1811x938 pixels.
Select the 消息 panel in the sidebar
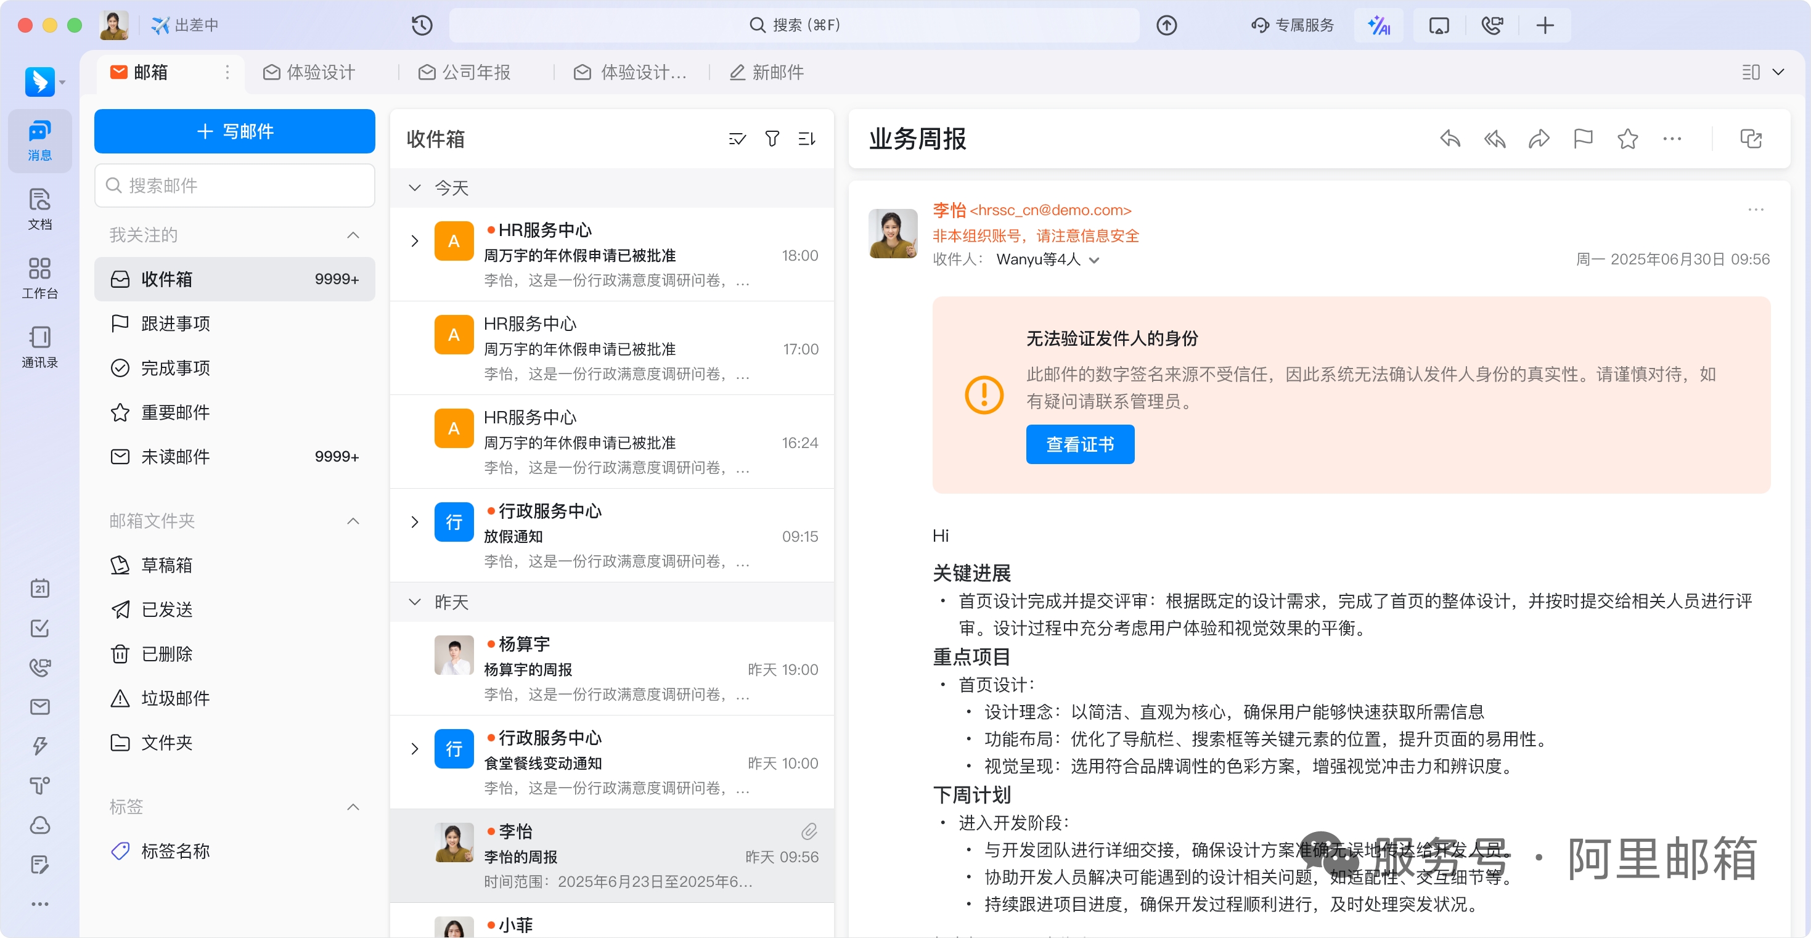pos(39,139)
